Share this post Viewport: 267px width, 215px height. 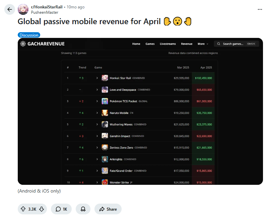108,209
